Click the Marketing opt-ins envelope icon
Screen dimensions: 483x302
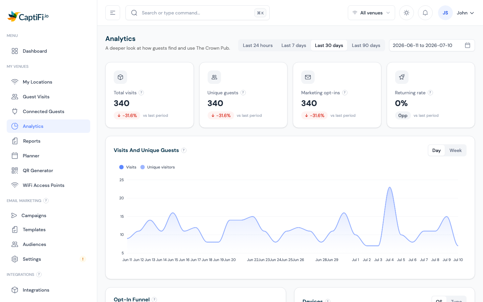pos(308,77)
